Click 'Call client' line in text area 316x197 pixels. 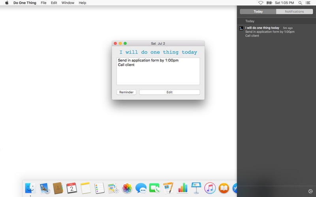126,65
